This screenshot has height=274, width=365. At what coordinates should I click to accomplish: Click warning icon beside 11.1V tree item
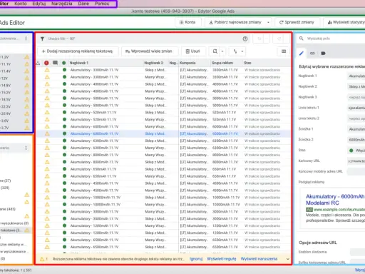(27, 64)
